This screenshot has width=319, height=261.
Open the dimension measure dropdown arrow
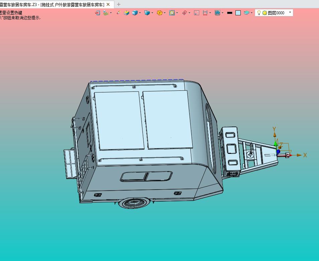[210, 13]
